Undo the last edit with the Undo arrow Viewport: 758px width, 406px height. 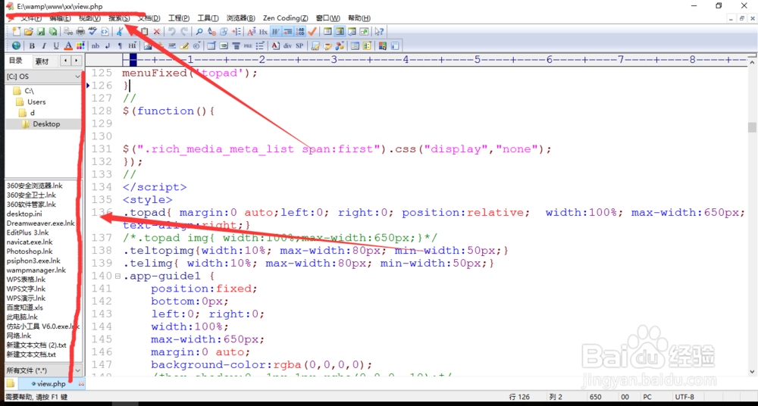pos(171,31)
